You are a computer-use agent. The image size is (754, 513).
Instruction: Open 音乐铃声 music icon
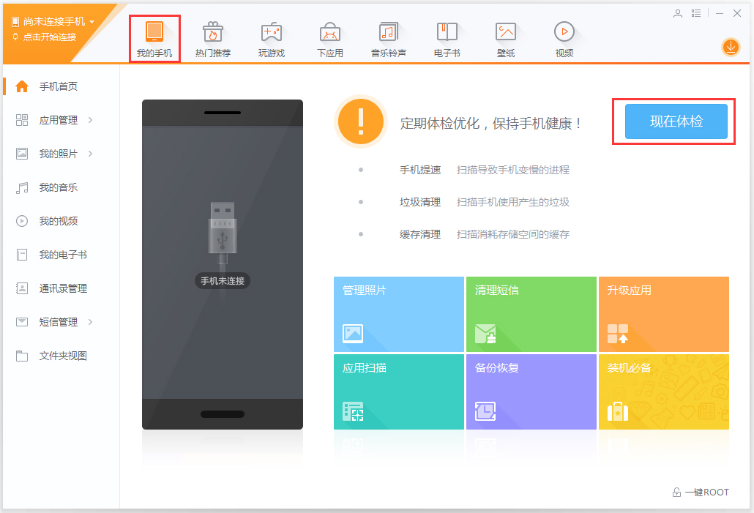click(389, 31)
